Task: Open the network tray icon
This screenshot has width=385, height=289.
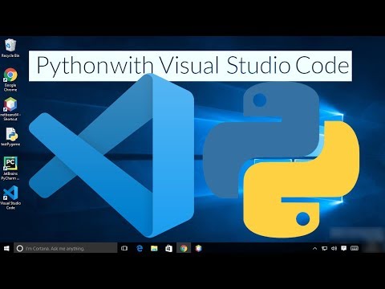Action: [x=324, y=249]
